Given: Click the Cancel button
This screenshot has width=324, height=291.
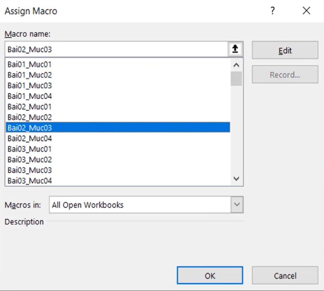Looking at the screenshot, I should point(285,275).
